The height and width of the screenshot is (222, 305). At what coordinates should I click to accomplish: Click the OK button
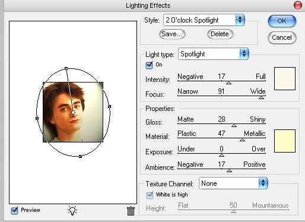(x=282, y=21)
